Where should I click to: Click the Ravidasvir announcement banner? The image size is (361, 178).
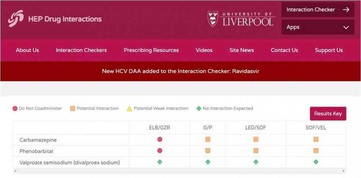180,71
